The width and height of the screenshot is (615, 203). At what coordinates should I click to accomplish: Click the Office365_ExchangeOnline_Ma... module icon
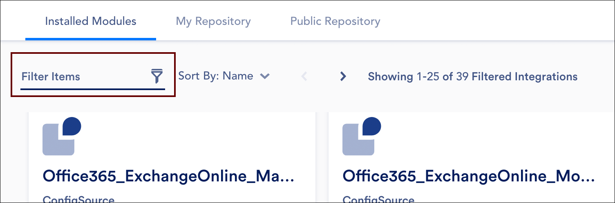pos(62,136)
